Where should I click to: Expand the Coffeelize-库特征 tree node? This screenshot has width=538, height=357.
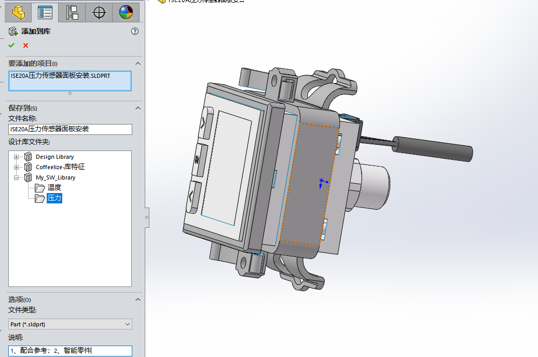pyautogui.click(x=16, y=167)
